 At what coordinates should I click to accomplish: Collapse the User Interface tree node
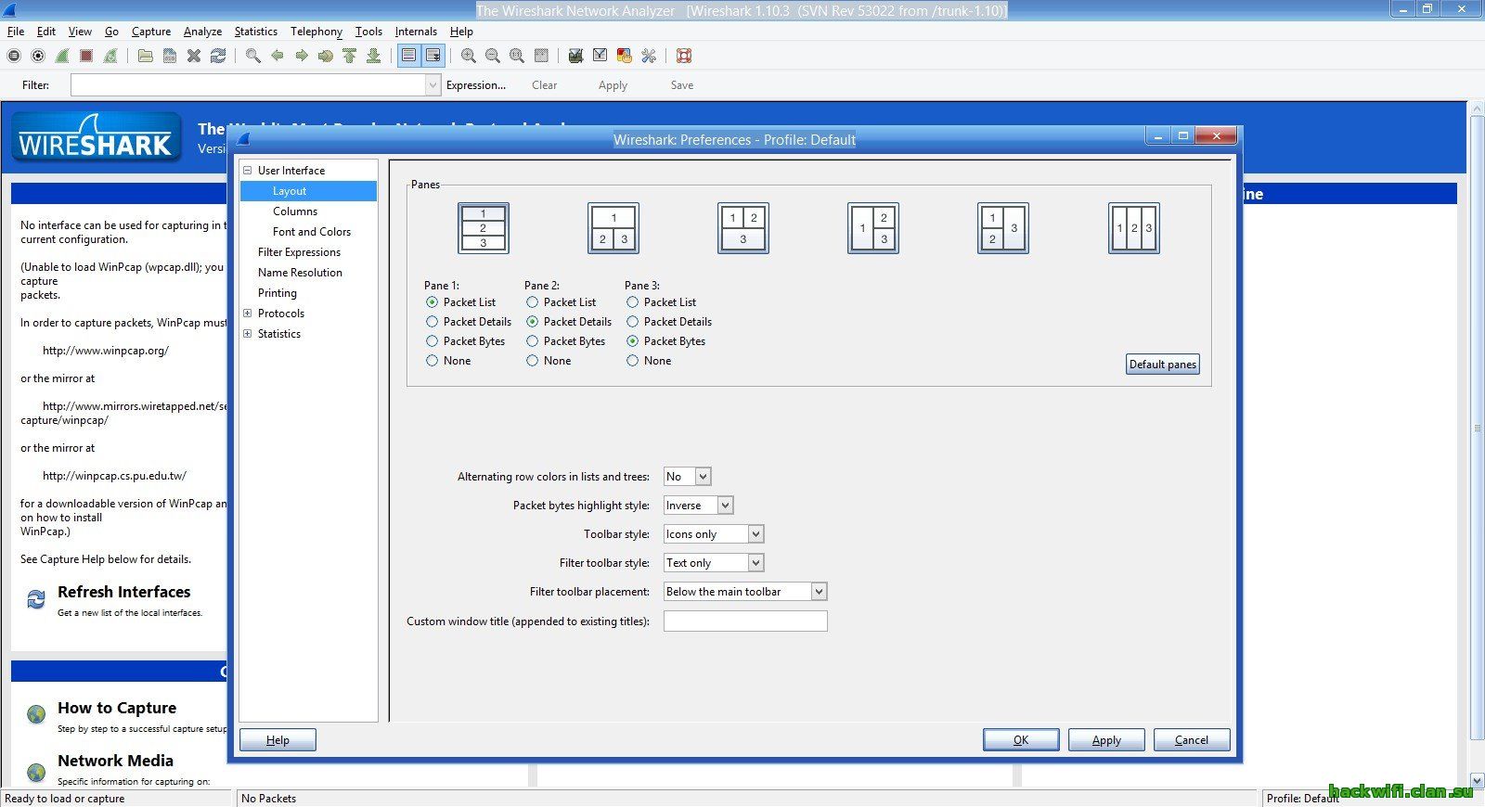[248, 171]
